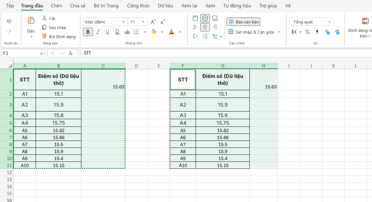Apply double underline formatting
The height and width of the screenshot is (202, 372).
117,32
